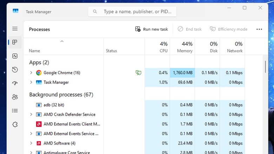
Task: Expand the Google Chrome (16) process group
Action: click(31, 72)
